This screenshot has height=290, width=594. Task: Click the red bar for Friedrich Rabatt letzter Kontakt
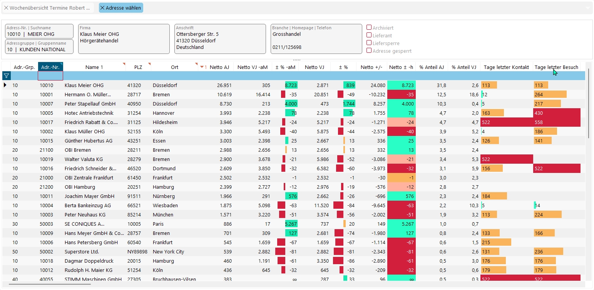click(507, 122)
